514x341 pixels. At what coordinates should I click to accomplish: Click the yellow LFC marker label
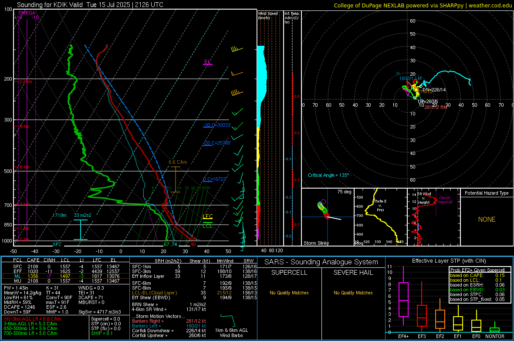click(207, 216)
